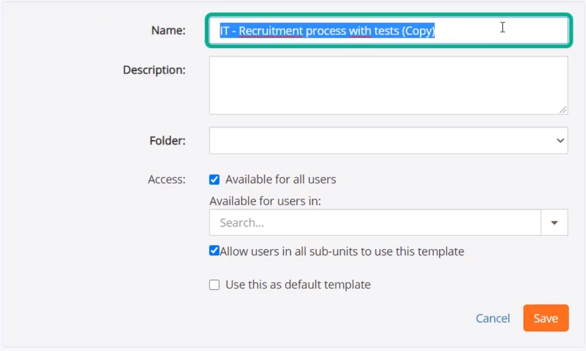The height and width of the screenshot is (351, 586).
Task: Click the 'Available for users in:' caption
Action: click(265, 201)
